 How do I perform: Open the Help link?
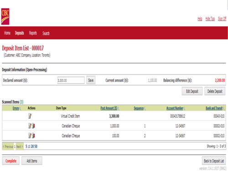click(x=200, y=19)
